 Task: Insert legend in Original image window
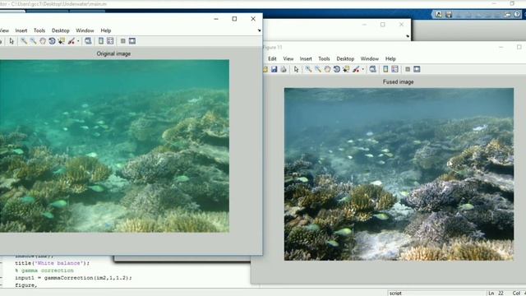pos(110,41)
